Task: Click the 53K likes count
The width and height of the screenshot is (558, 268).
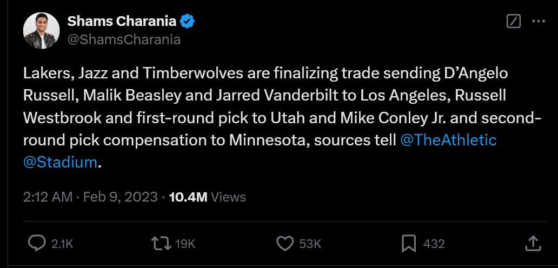Action: 310,244
